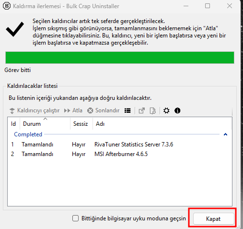Image resolution: width=243 pixels, height=229 pixels.
Task: Maximize the Bulk Crap Uninstaller window
Action: coord(208,6)
